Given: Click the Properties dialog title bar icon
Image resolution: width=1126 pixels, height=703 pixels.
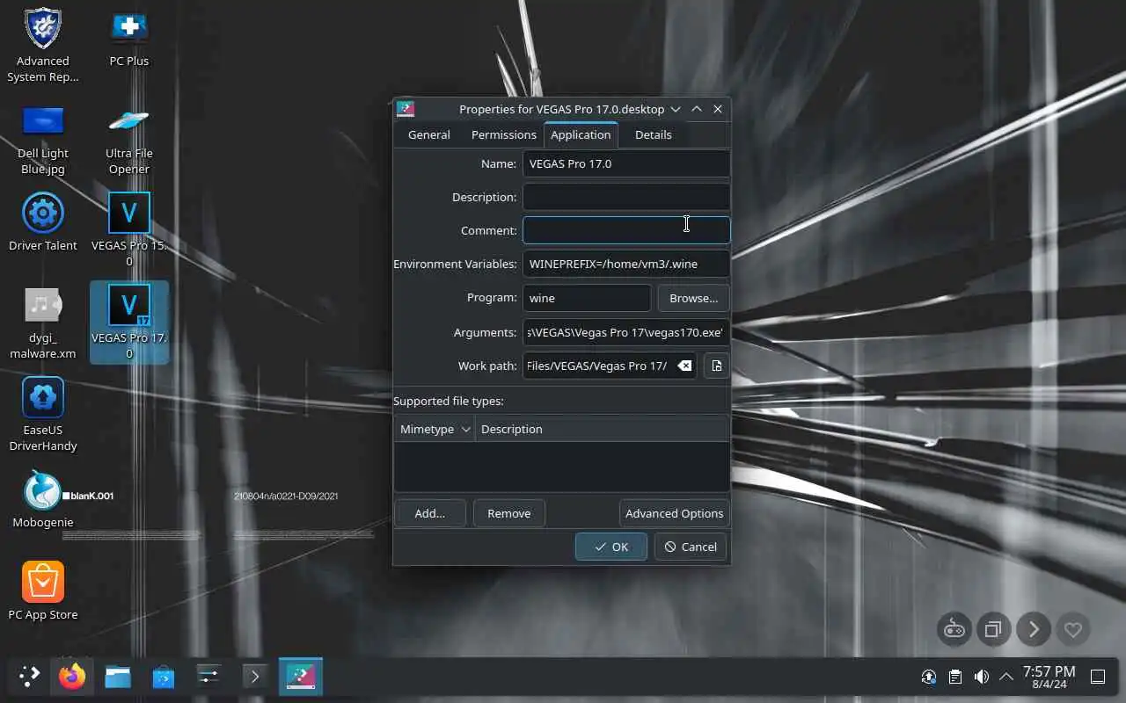Looking at the screenshot, I should point(406,109).
